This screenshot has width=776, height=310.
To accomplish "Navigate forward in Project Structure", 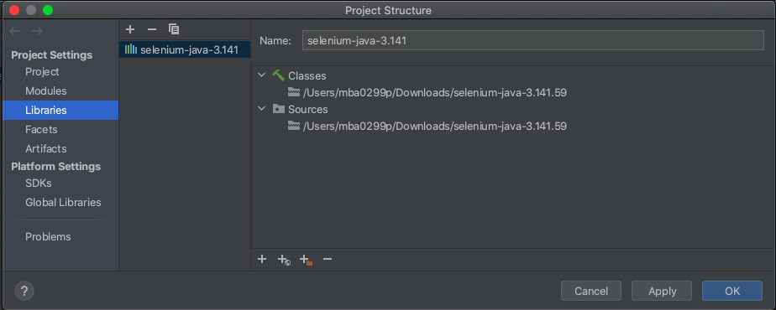I will [x=37, y=31].
